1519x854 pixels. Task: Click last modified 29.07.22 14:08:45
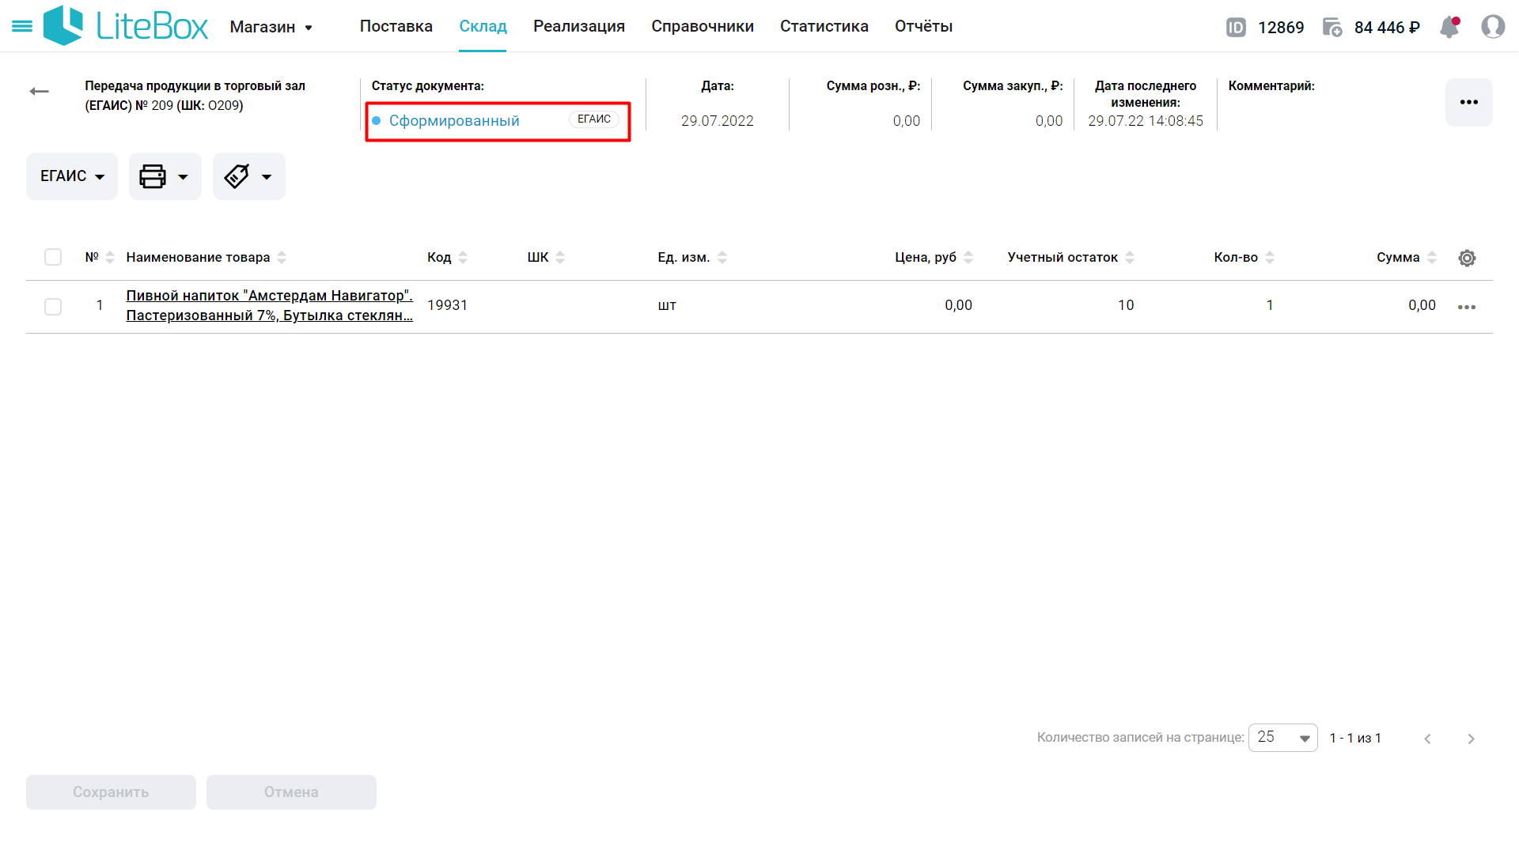click(x=1145, y=121)
